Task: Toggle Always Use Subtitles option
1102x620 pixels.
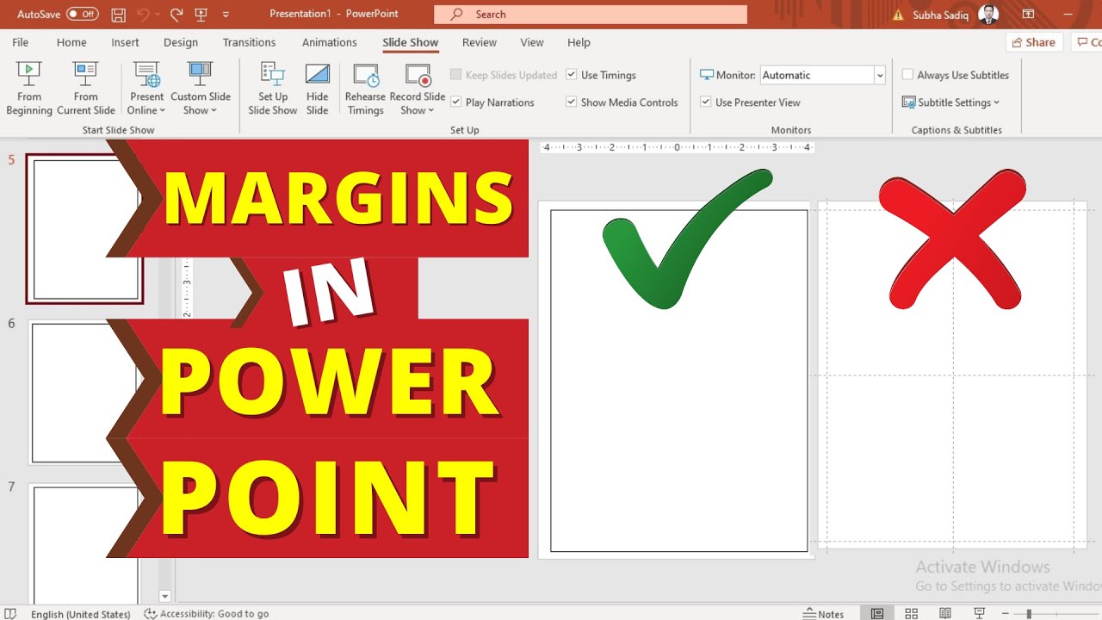Action: click(907, 75)
